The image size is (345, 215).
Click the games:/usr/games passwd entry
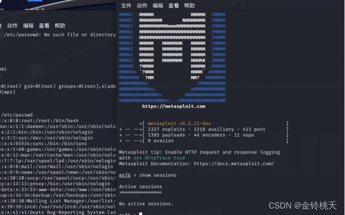pos(58,149)
